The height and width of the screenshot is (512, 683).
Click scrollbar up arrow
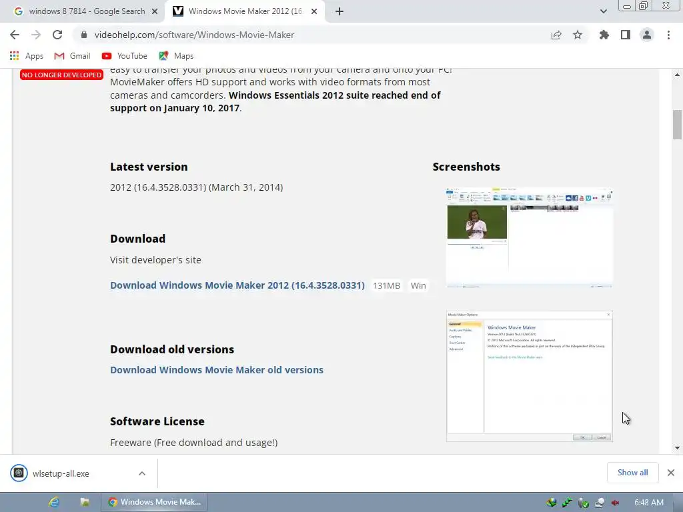click(678, 75)
